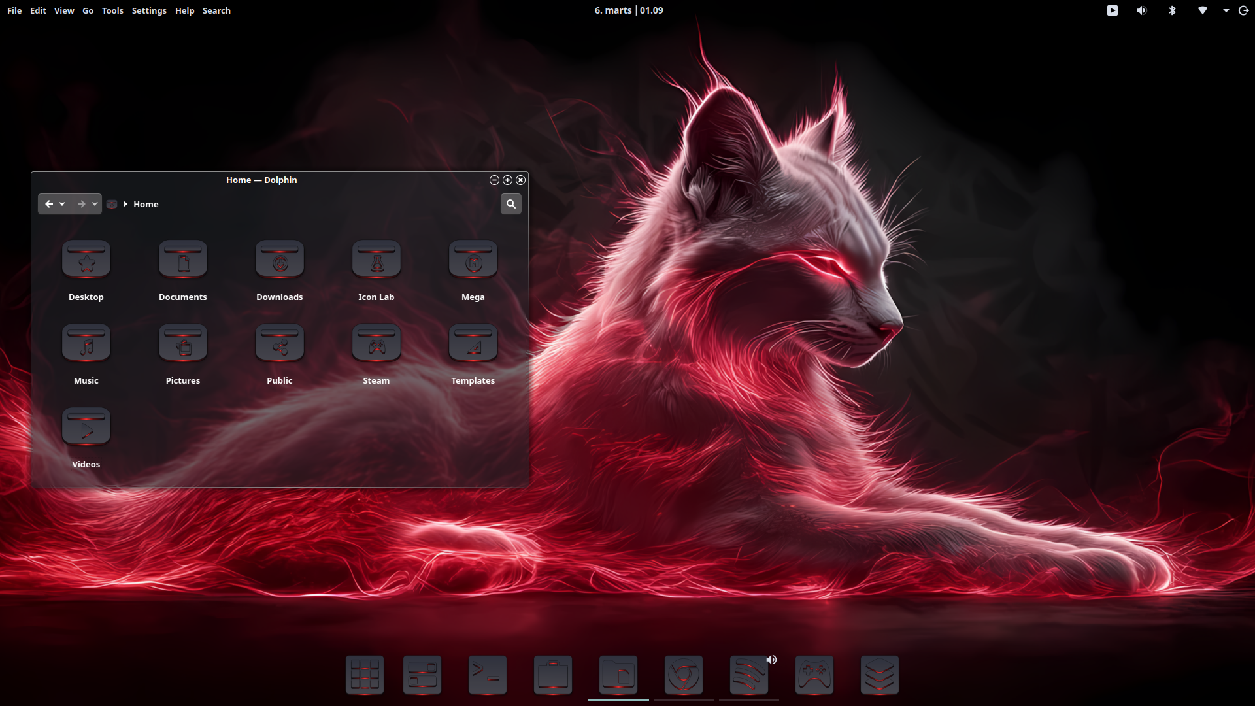The height and width of the screenshot is (706, 1255).
Task: Open the Mega folder
Action: click(473, 260)
